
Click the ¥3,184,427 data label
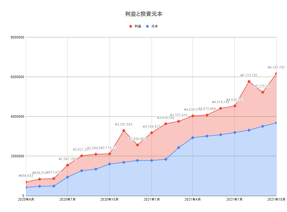tap(151, 127)
